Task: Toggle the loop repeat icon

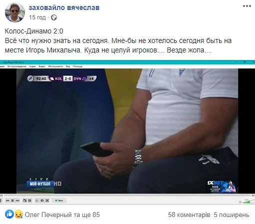Action: 42,200
